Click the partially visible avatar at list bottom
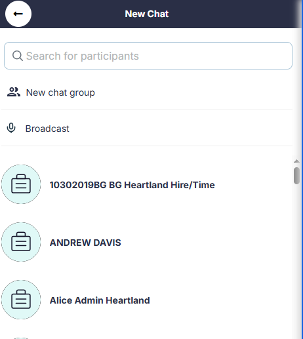Image resolution: width=303 pixels, height=339 pixels. pos(21,338)
